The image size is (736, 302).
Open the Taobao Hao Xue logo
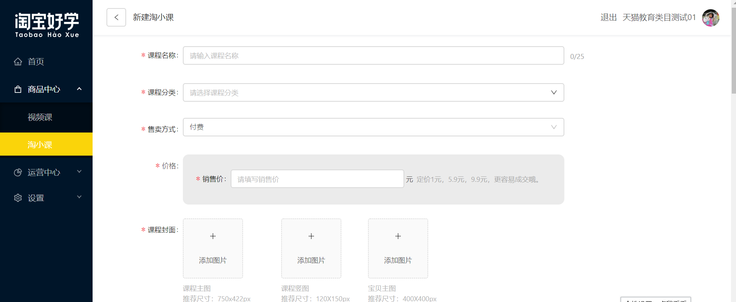47,25
